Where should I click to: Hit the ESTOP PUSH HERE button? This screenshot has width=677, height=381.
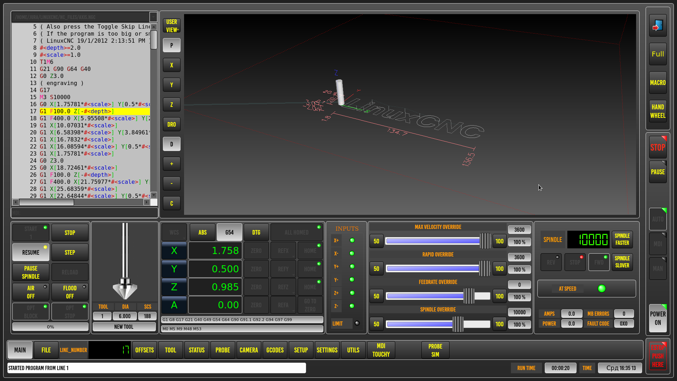(658, 356)
